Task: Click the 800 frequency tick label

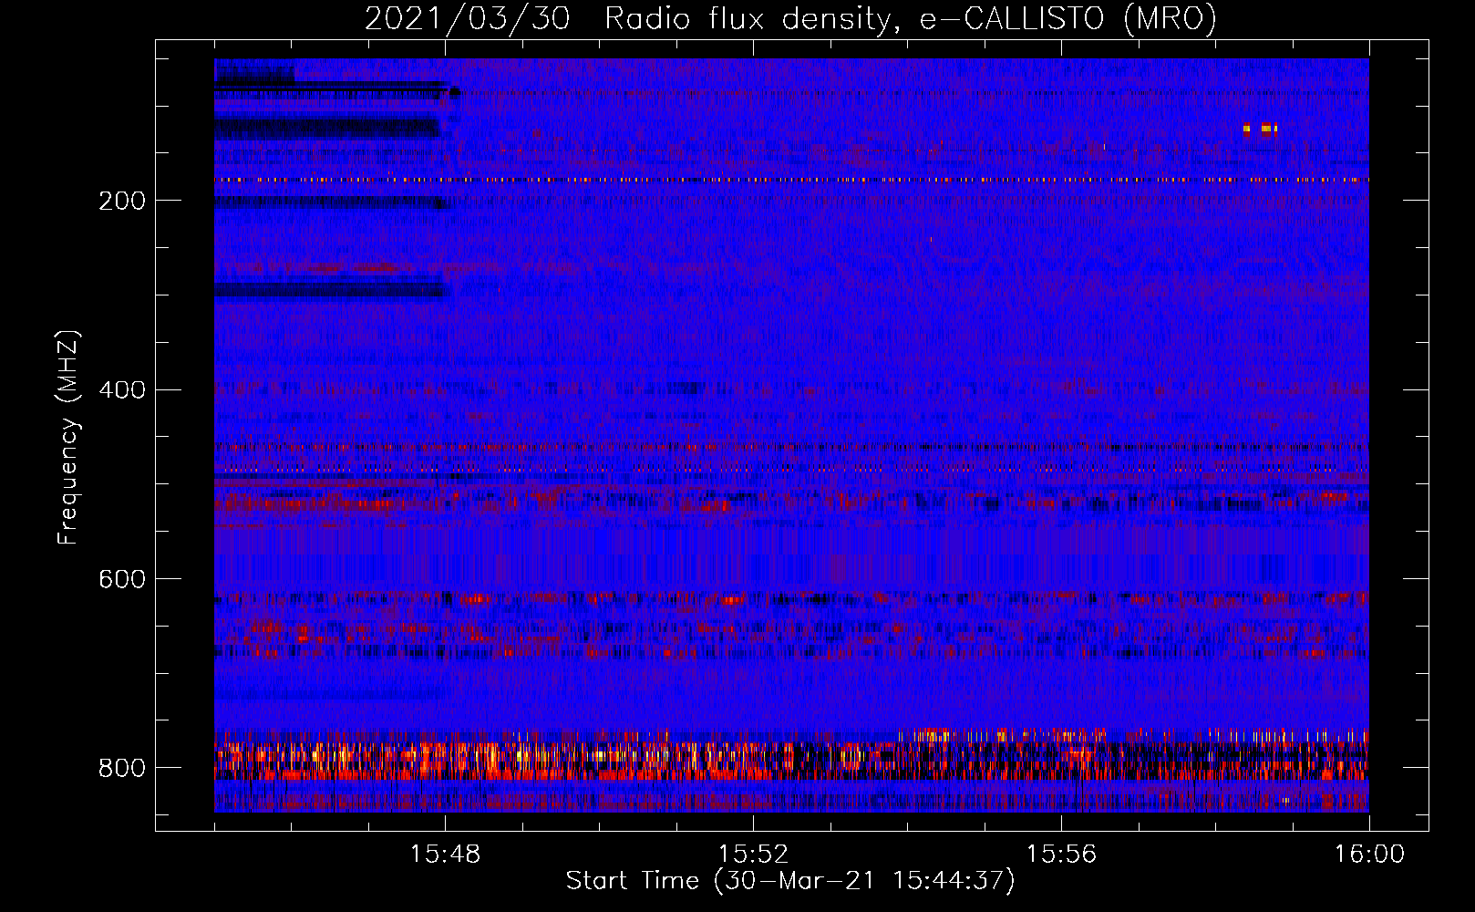Action: [x=122, y=768]
